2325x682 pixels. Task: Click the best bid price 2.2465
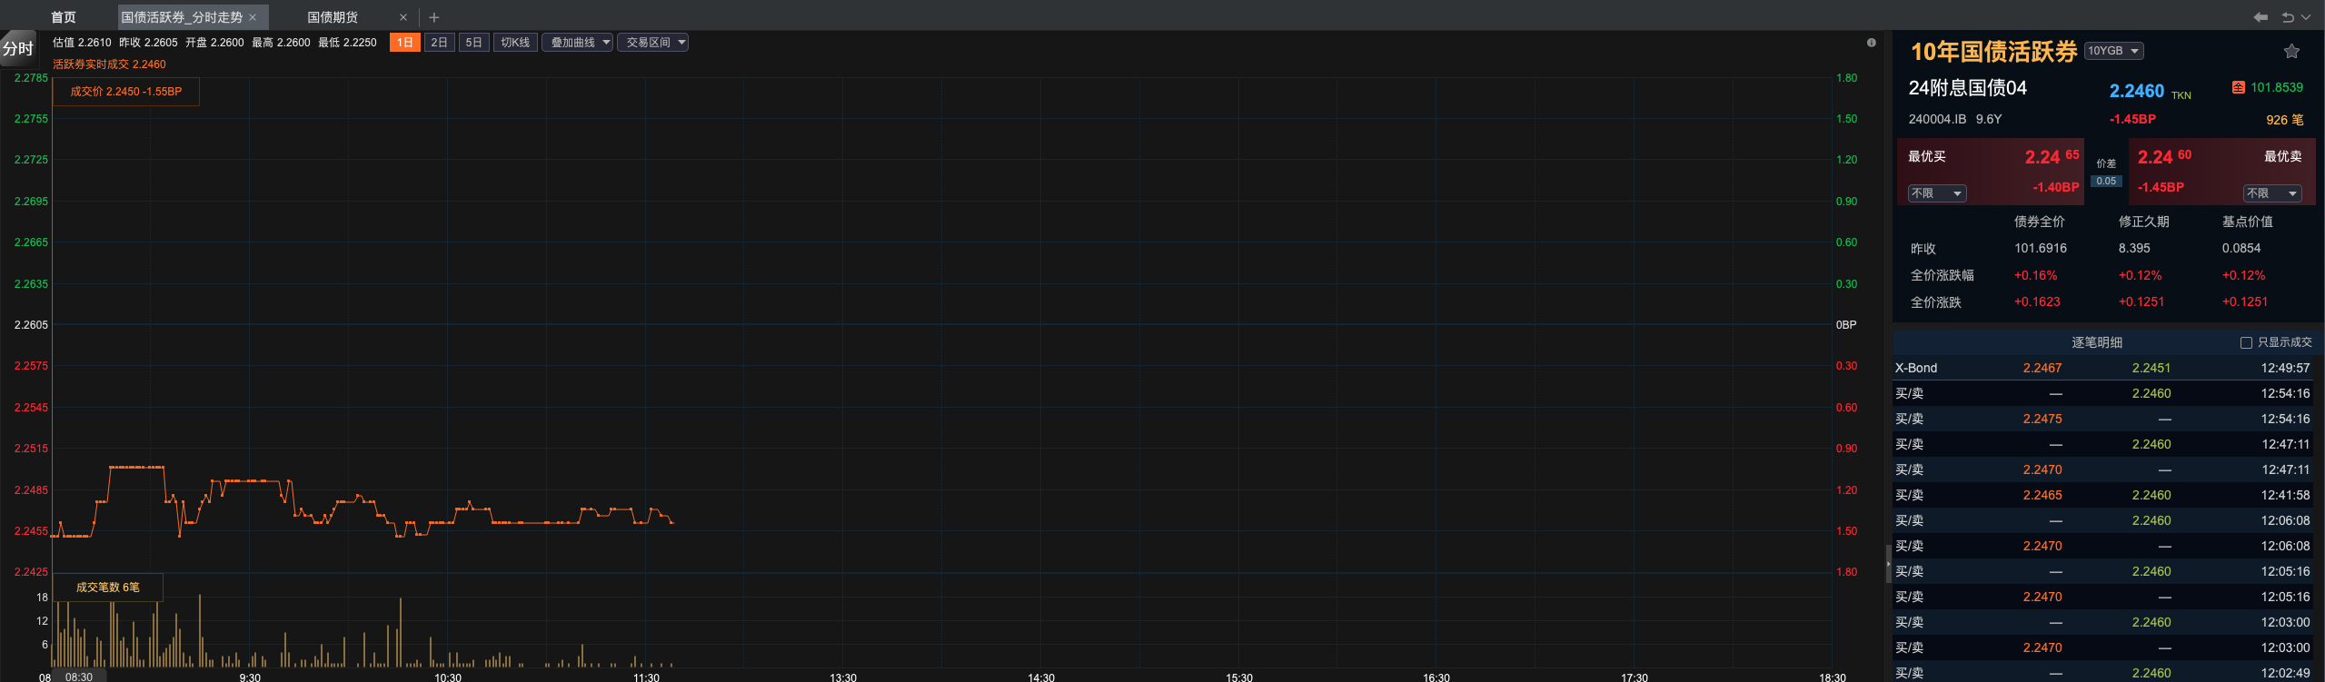point(2052,156)
